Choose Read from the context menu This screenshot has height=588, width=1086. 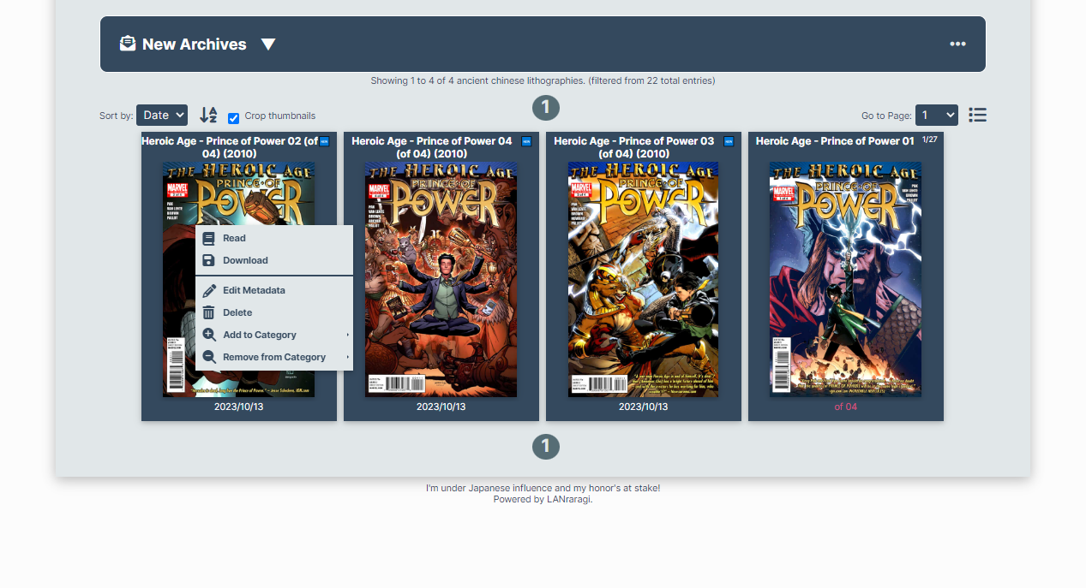pyautogui.click(x=274, y=238)
